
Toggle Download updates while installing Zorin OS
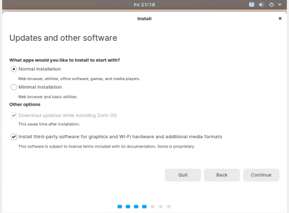click(x=14, y=116)
